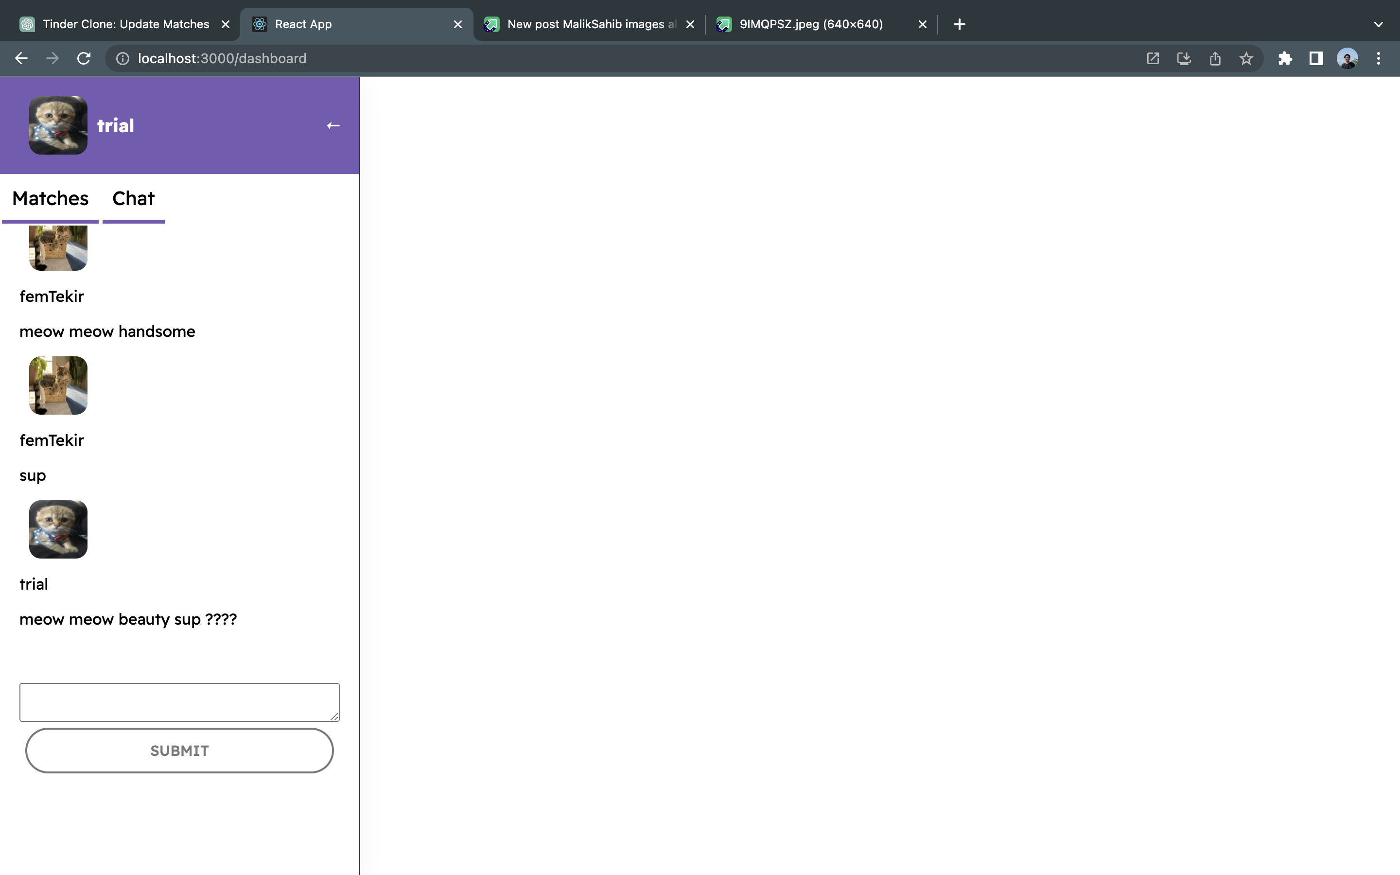
Task: Open Chrome three-dot menu
Action: (x=1379, y=58)
